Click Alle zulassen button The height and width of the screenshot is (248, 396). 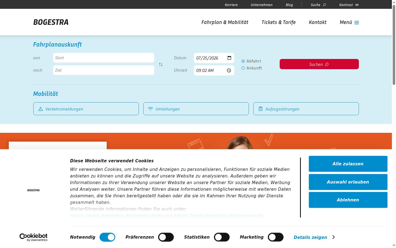(x=348, y=164)
